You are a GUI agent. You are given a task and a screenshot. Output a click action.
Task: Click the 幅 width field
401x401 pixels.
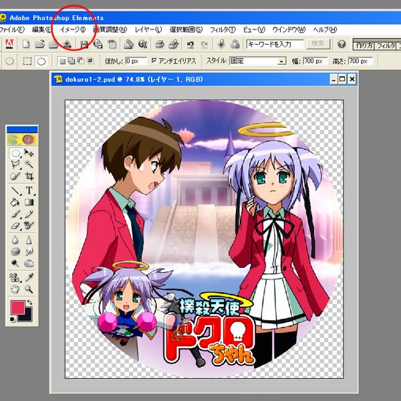tap(315, 61)
